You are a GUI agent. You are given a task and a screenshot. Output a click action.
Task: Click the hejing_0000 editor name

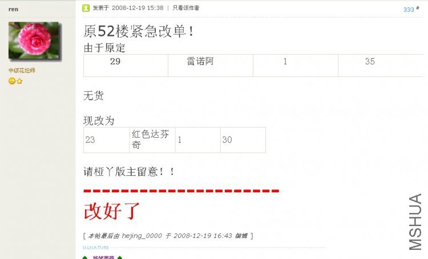tap(142, 236)
